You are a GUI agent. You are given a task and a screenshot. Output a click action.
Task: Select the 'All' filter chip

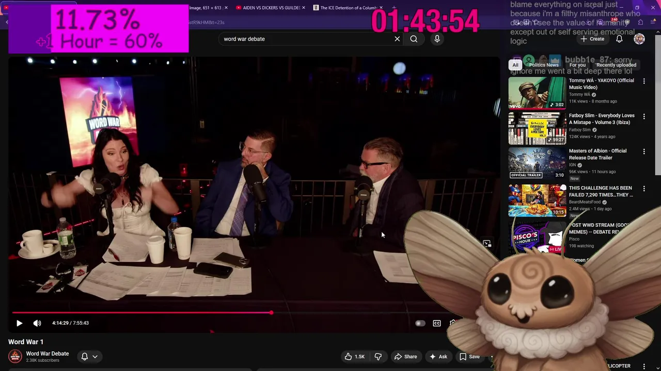pyautogui.click(x=515, y=65)
